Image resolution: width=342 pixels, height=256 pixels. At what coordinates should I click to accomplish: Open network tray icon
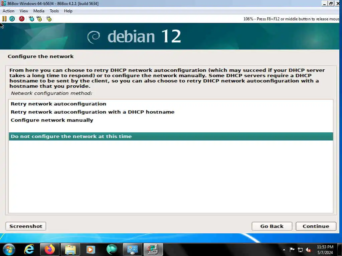pyautogui.click(x=300, y=250)
